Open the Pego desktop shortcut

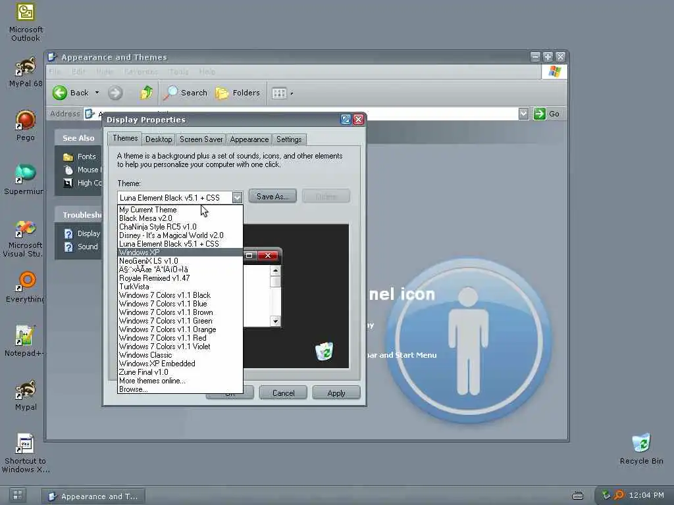(x=26, y=125)
